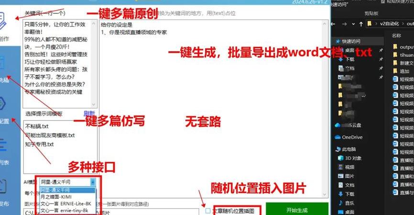Go up one folder level in File Explorer
Screen dimensions: 414x215
(361, 24)
